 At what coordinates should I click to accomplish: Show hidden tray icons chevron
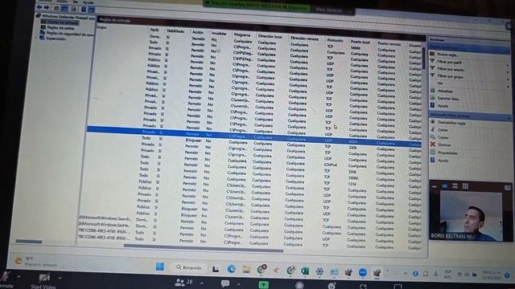click(x=406, y=273)
